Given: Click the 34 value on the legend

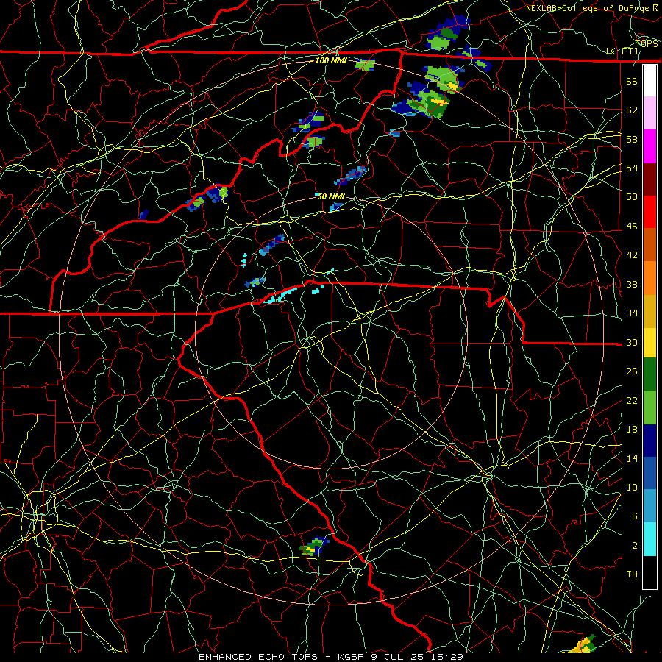Looking at the screenshot, I should [x=632, y=313].
